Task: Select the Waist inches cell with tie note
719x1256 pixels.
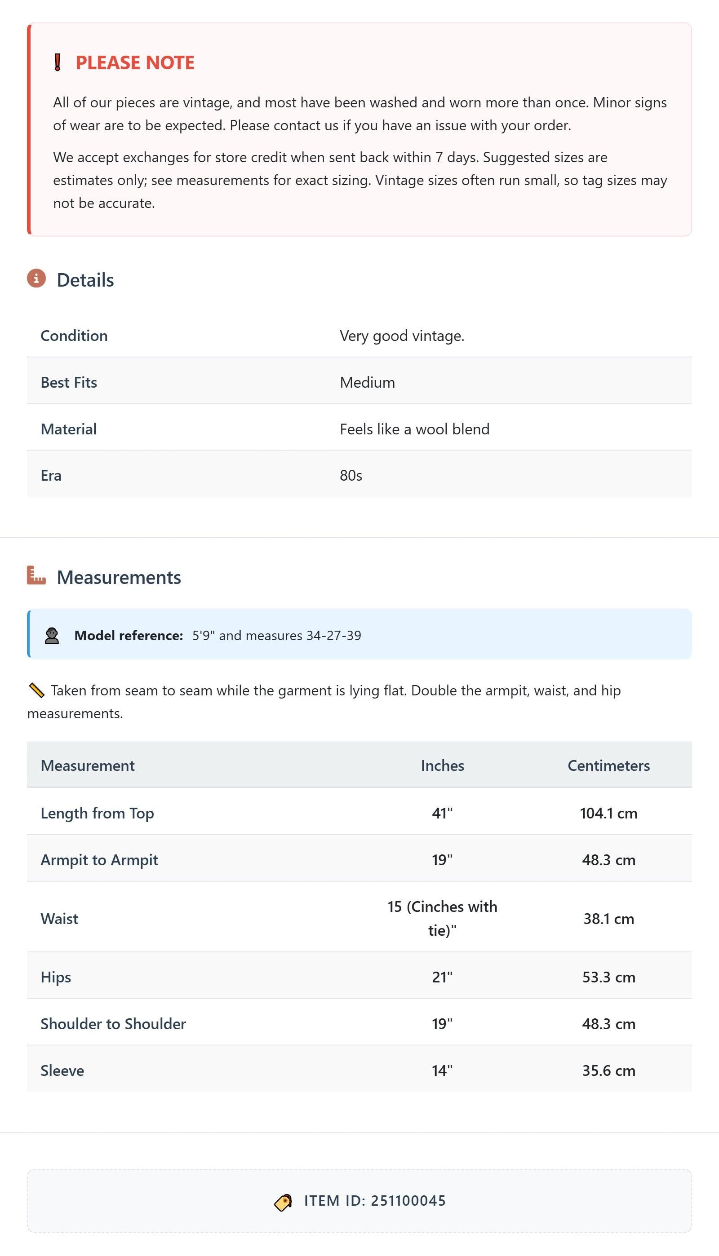Action: (x=443, y=919)
